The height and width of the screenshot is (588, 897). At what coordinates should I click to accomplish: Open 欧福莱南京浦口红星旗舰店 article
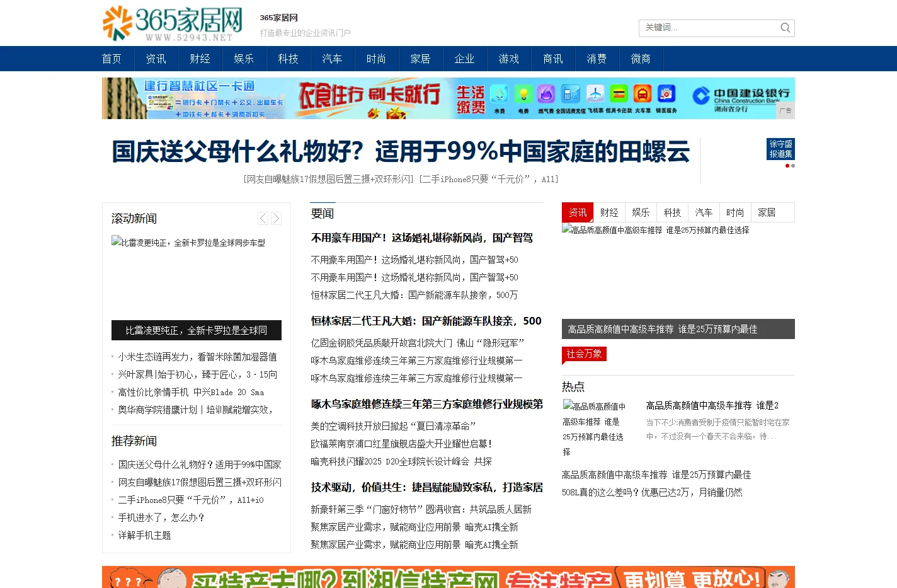tap(401, 444)
